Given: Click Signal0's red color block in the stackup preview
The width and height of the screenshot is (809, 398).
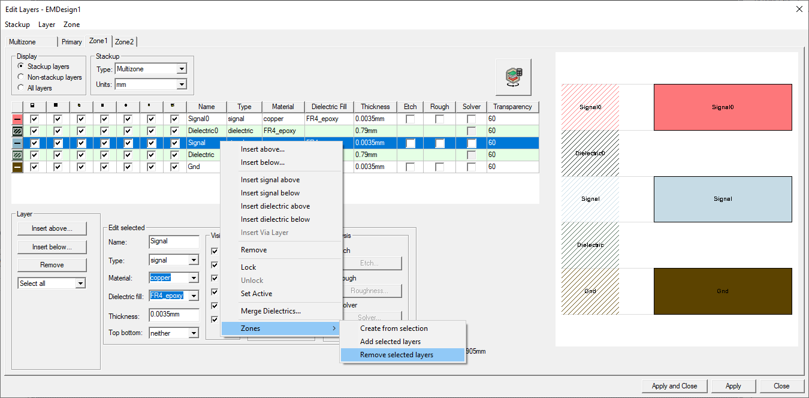Looking at the screenshot, I should pos(722,107).
